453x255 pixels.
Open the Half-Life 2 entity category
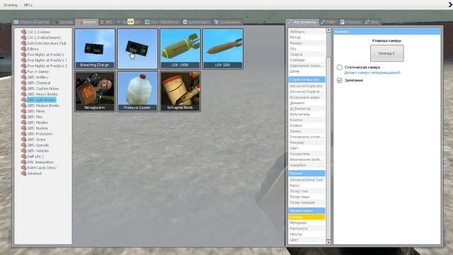[x=35, y=157]
